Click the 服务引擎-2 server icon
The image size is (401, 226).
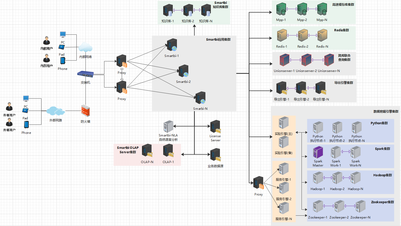tap(284, 188)
